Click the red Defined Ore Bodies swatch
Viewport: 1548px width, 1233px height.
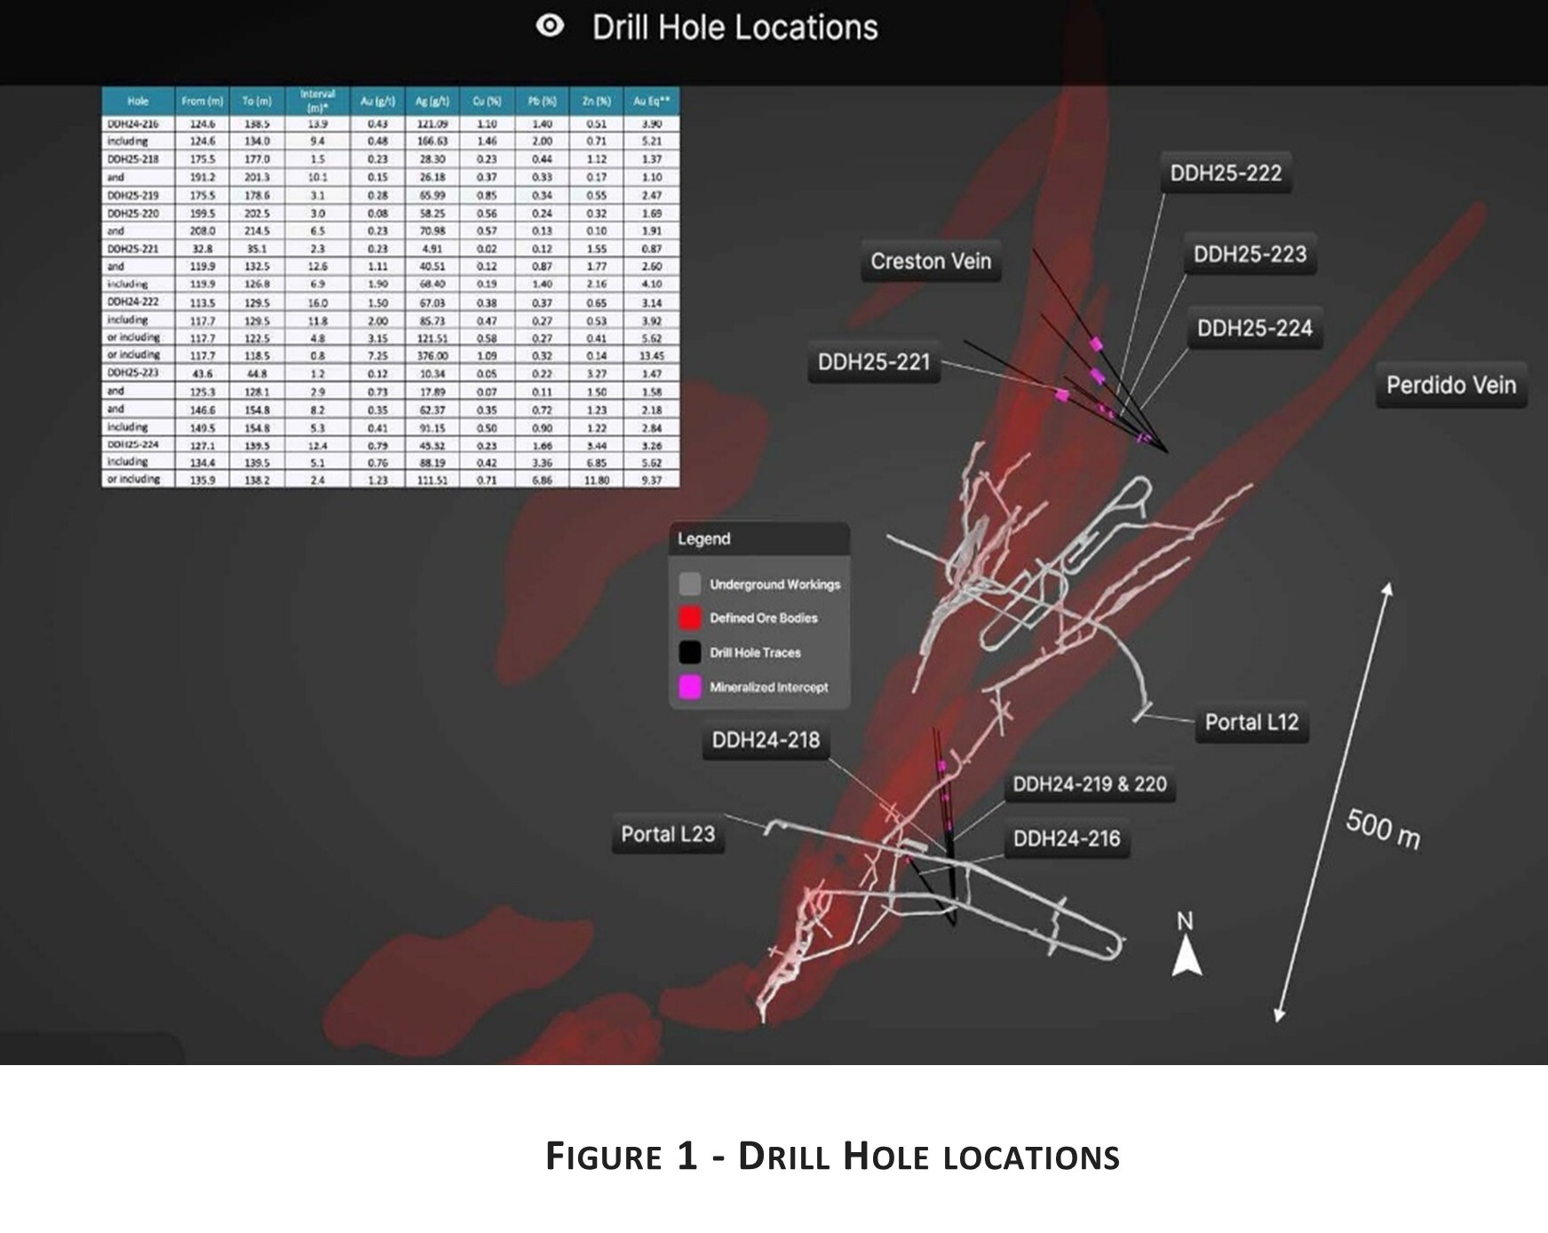coord(690,618)
